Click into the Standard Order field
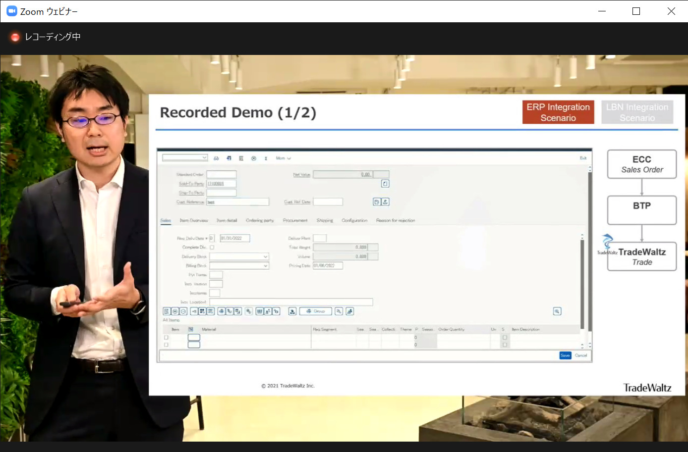This screenshot has height=452, width=688. 221,174
